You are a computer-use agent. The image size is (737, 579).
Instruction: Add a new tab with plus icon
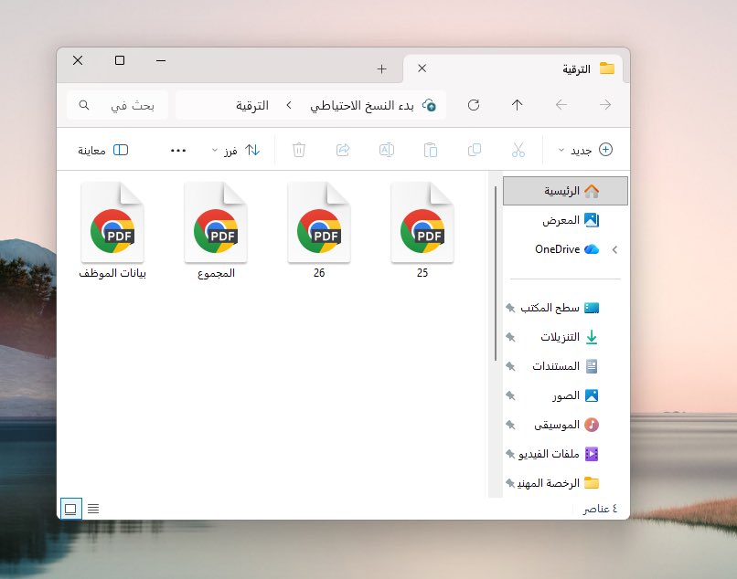pyautogui.click(x=381, y=69)
